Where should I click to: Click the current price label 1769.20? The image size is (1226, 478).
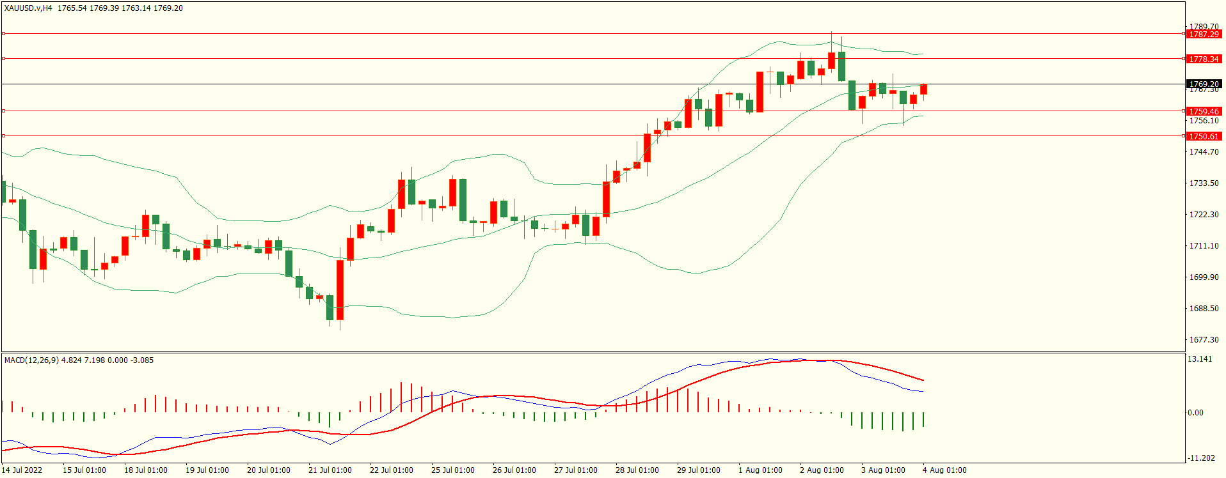pos(1204,84)
